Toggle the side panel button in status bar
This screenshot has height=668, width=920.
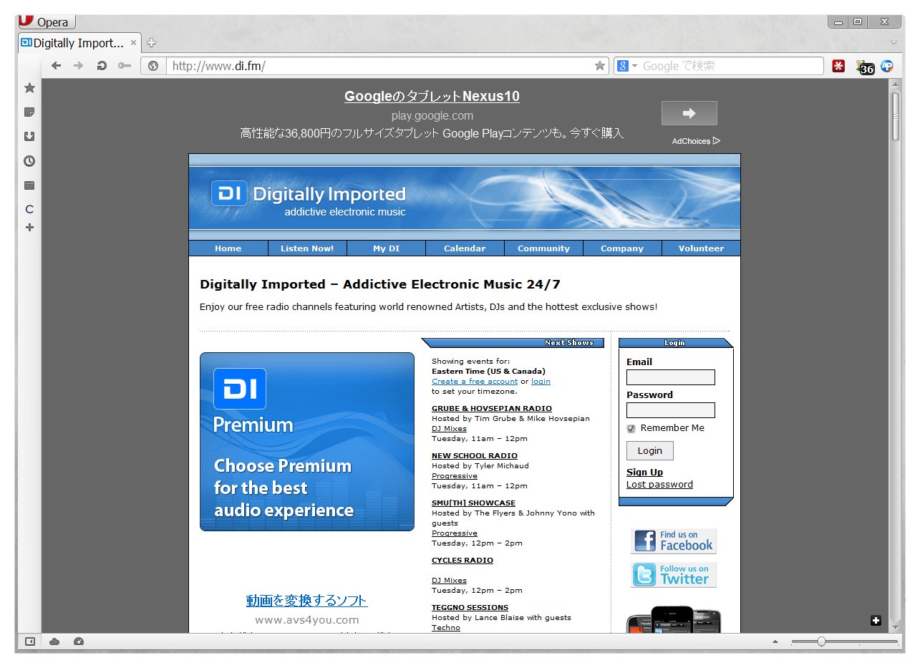click(29, 642)
